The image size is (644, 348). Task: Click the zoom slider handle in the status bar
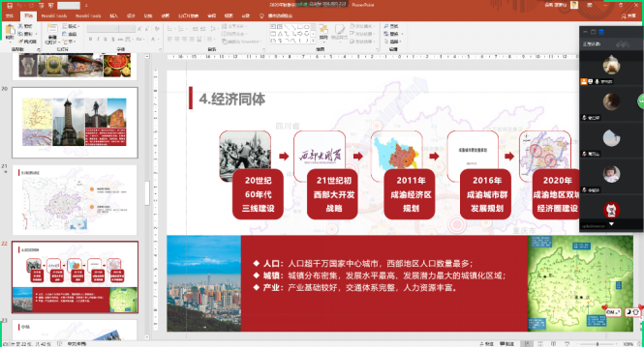click(x=598, y=344)
